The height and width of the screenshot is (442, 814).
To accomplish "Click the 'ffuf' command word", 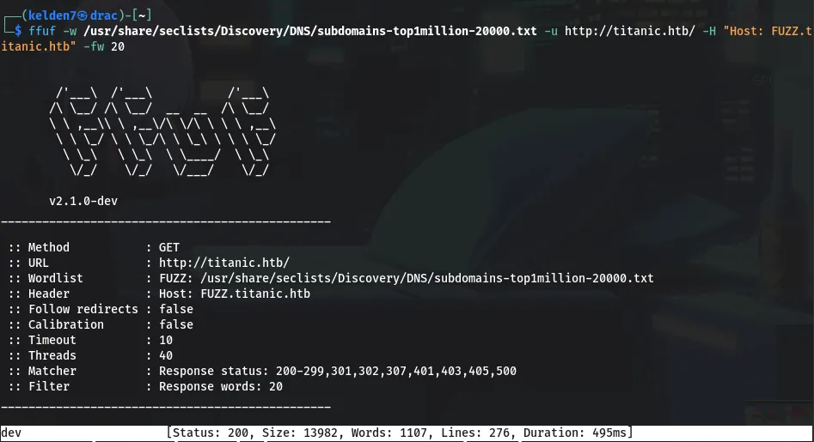I will tap(42, 31).
